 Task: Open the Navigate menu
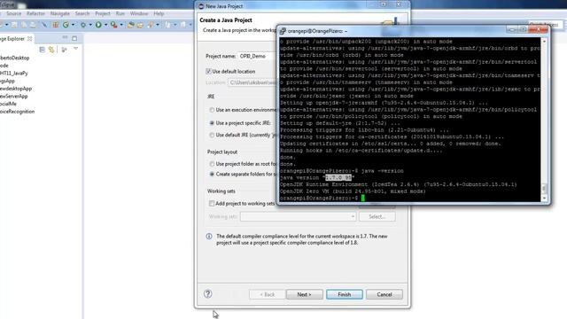(60, 13)
